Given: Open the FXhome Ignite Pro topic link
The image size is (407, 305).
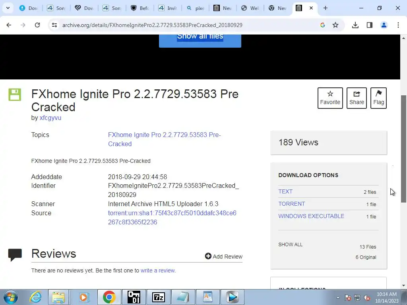Looking at the screenshot, I should [164, 139].
